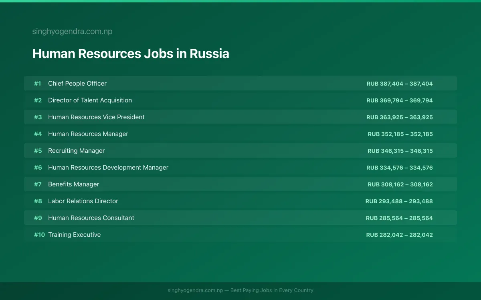Viewport: 481px width, 300px height.
Task: Select the 'Benefits Manager' job title
Action: [x=73, y=184]
